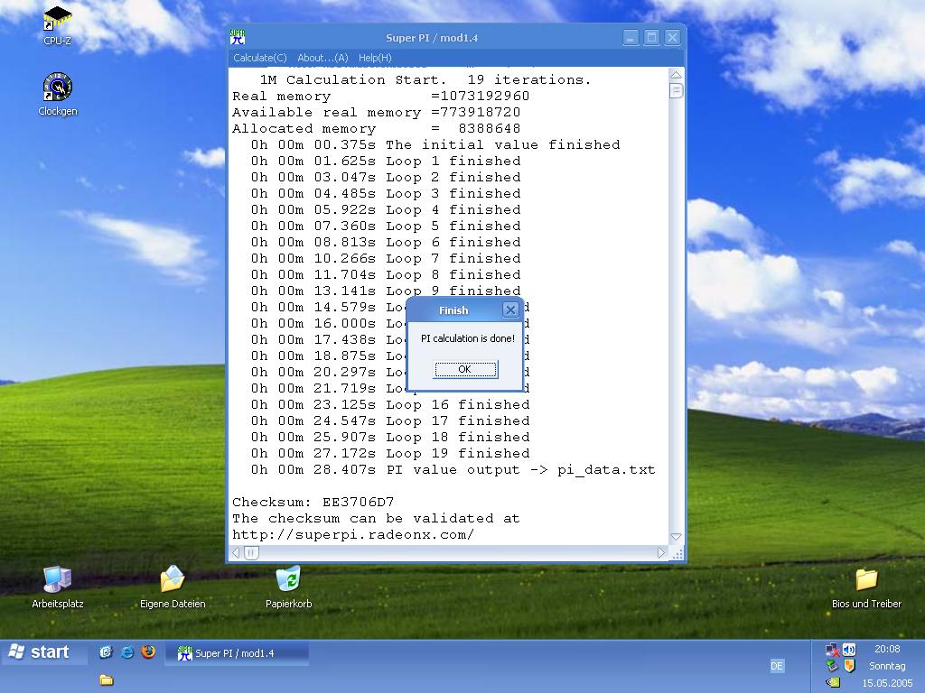Click the vertical scrollbar up arrow
Image resolution: width=925 pixels, height=693 pixels.
[x=676, y=75]
